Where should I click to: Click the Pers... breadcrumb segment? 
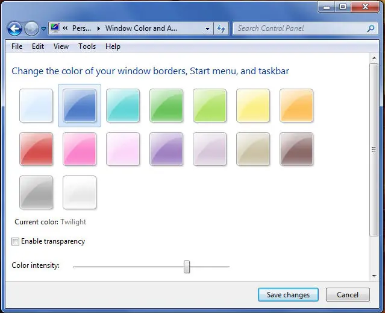[x=81, y=28]
